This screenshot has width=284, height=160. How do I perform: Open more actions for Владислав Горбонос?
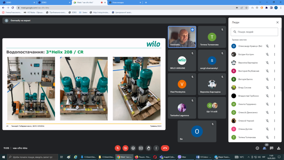pyautogui.click(x=275, y=96)
